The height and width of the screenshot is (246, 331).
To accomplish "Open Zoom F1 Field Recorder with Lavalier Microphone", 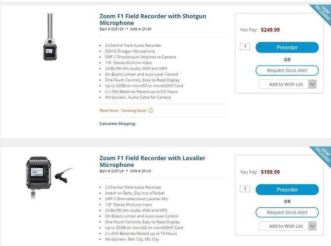I will [x=152, y=161].
